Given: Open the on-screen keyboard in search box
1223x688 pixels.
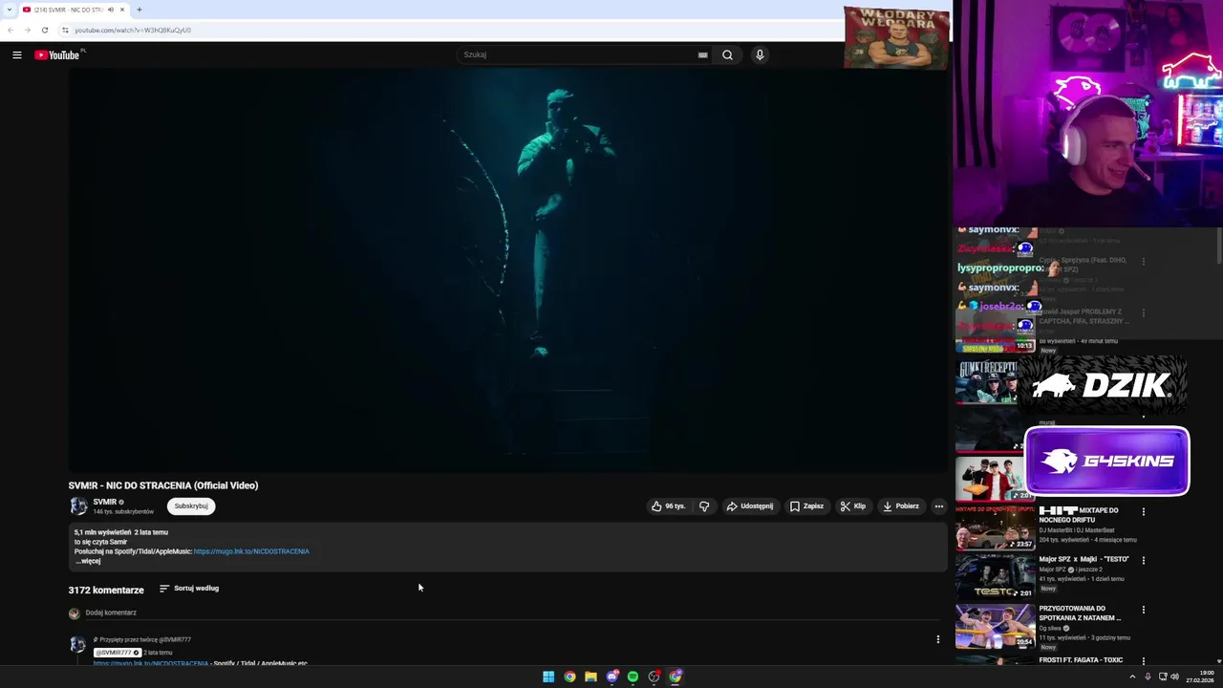Looking at the screenshot, I should [702, 54].
